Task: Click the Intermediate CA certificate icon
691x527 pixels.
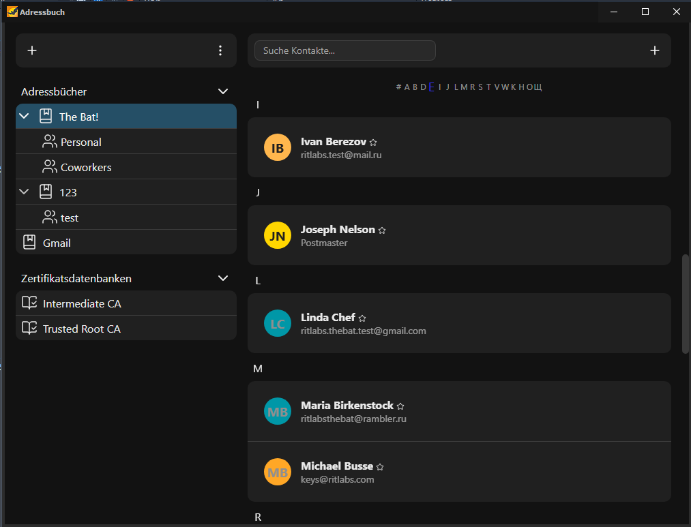Action: click(29, 303)
